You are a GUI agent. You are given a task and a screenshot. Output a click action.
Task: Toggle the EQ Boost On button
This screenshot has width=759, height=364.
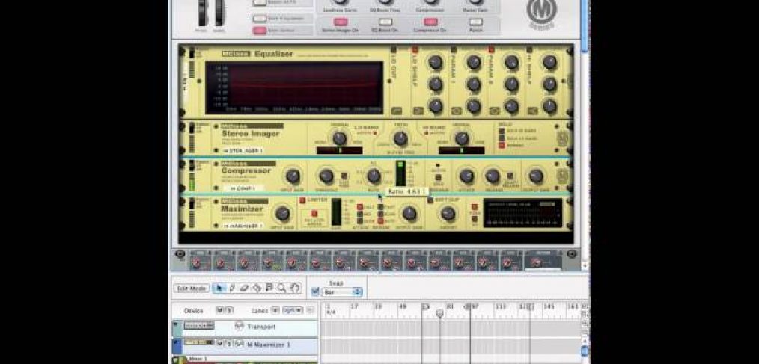click(385, 22)
